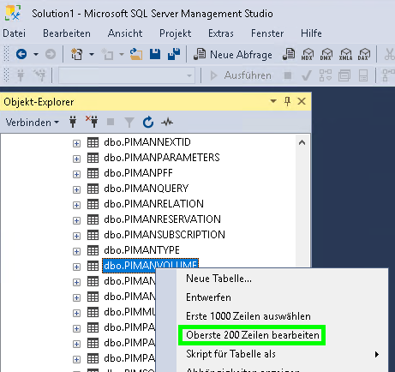
Task: Click the activity monitor pulse icon
Action: point(167,123)
